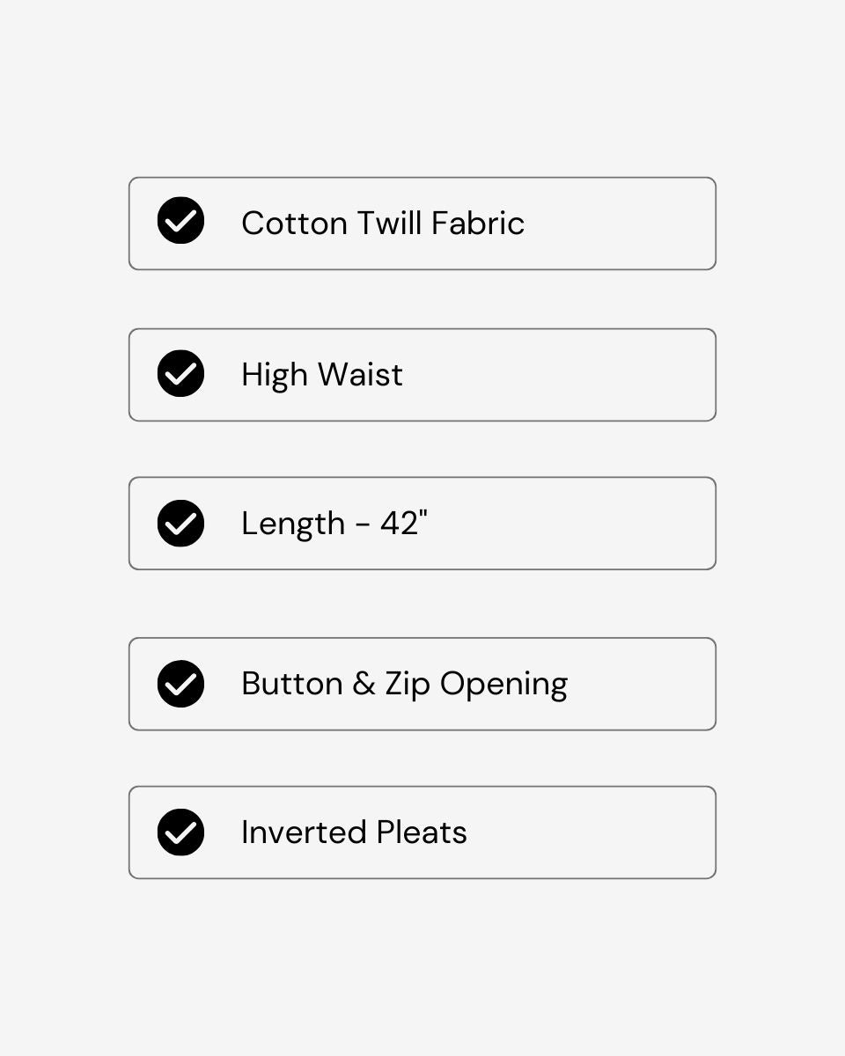The image size is (845, 1056).
Task: Choose the Inverted Pleats text label
Action: 354,832
